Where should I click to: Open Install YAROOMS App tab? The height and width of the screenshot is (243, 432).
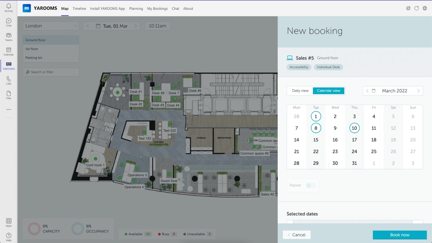(108, 9)
